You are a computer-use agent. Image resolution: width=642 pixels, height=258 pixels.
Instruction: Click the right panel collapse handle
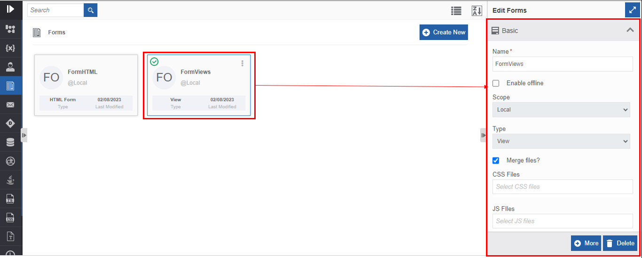483,135
